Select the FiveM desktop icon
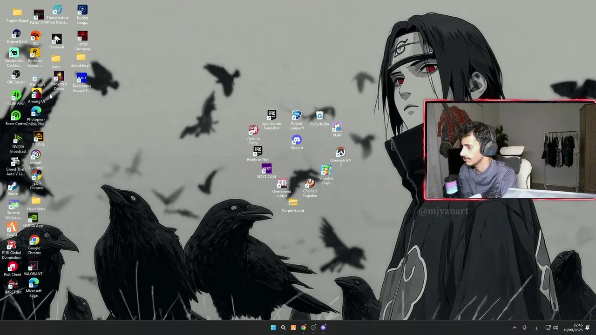Image resolution: width=596 pixels, height=335 pixels. pyautogui.click(x=12, y=230)
